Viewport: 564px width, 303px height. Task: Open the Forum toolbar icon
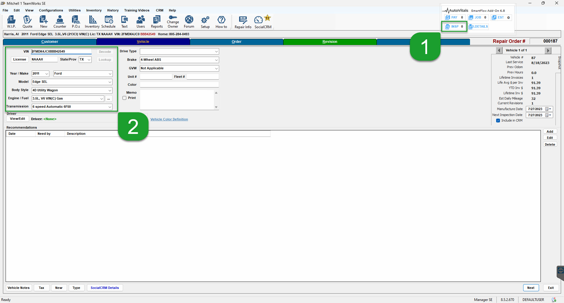click(x=189, y=22)
